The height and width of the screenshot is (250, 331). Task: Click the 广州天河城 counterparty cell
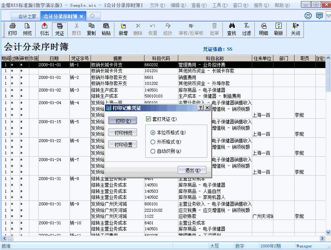[x=262, y=216]
